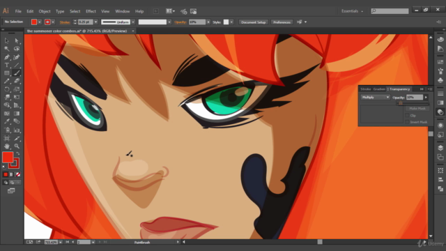Set paint mode to None
Screen dimensions: 446x251
click(x=18, y=174)
